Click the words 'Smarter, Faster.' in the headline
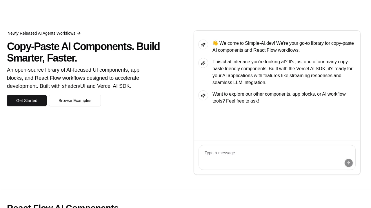The width and height of the screenshot is (371, 208). point(42,58)
